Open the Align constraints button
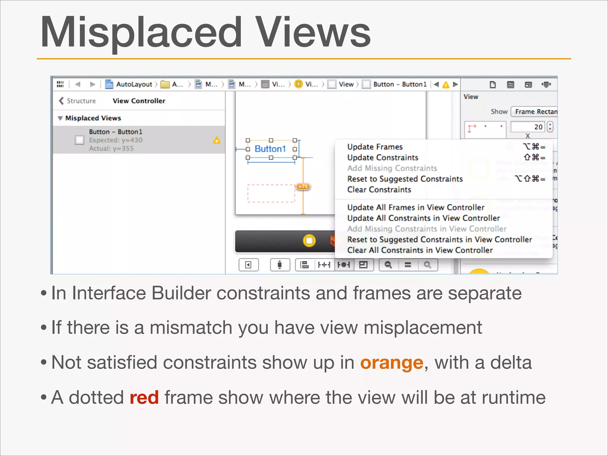 click(x=305, y=265)
